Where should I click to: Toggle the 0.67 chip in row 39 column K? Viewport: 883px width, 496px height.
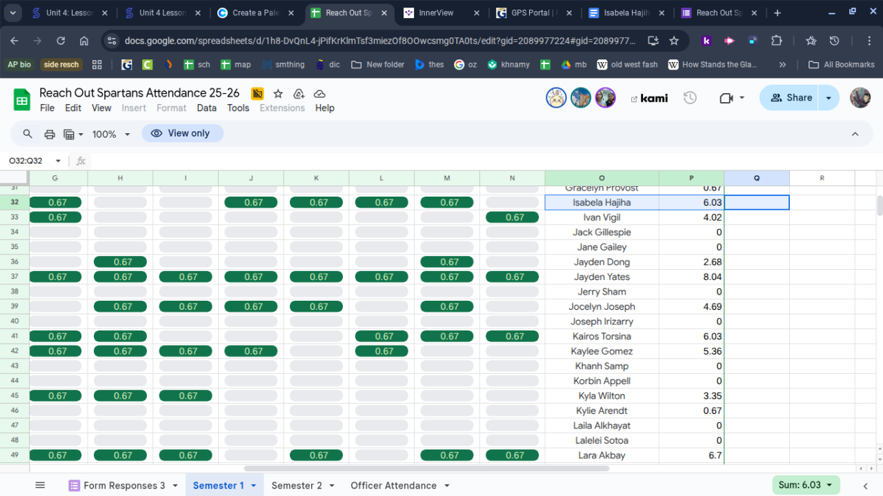317,306
